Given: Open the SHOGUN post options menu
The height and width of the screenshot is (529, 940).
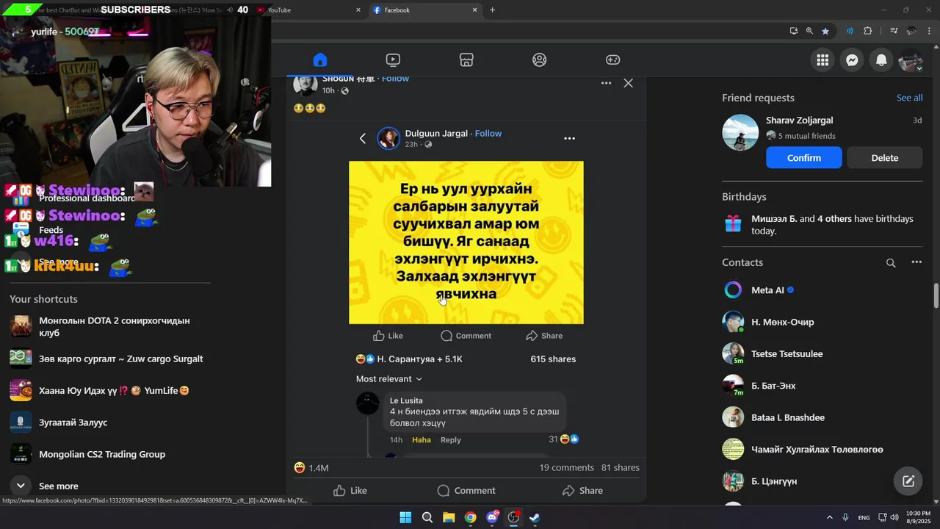Looking at the screenshot, I should pos(606,83).
